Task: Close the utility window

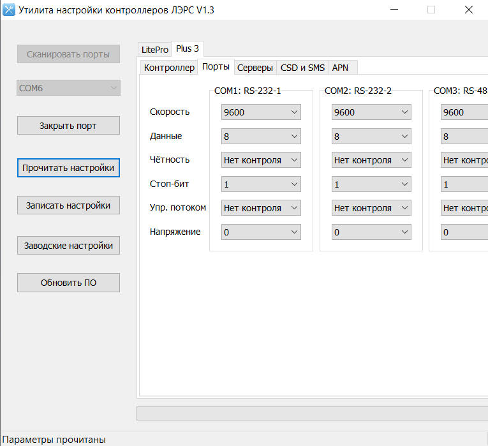Action: click(469, 10)
